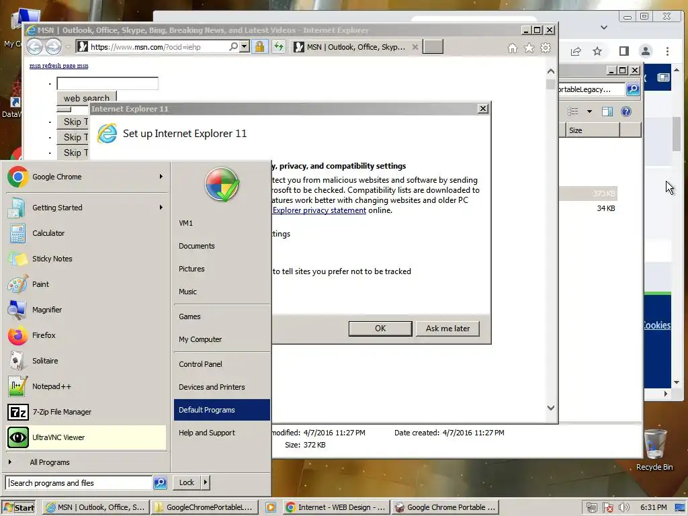The image size is (688, 516).
Task: Click the volume speaker icon in the system tray
Action: (624, 508)
